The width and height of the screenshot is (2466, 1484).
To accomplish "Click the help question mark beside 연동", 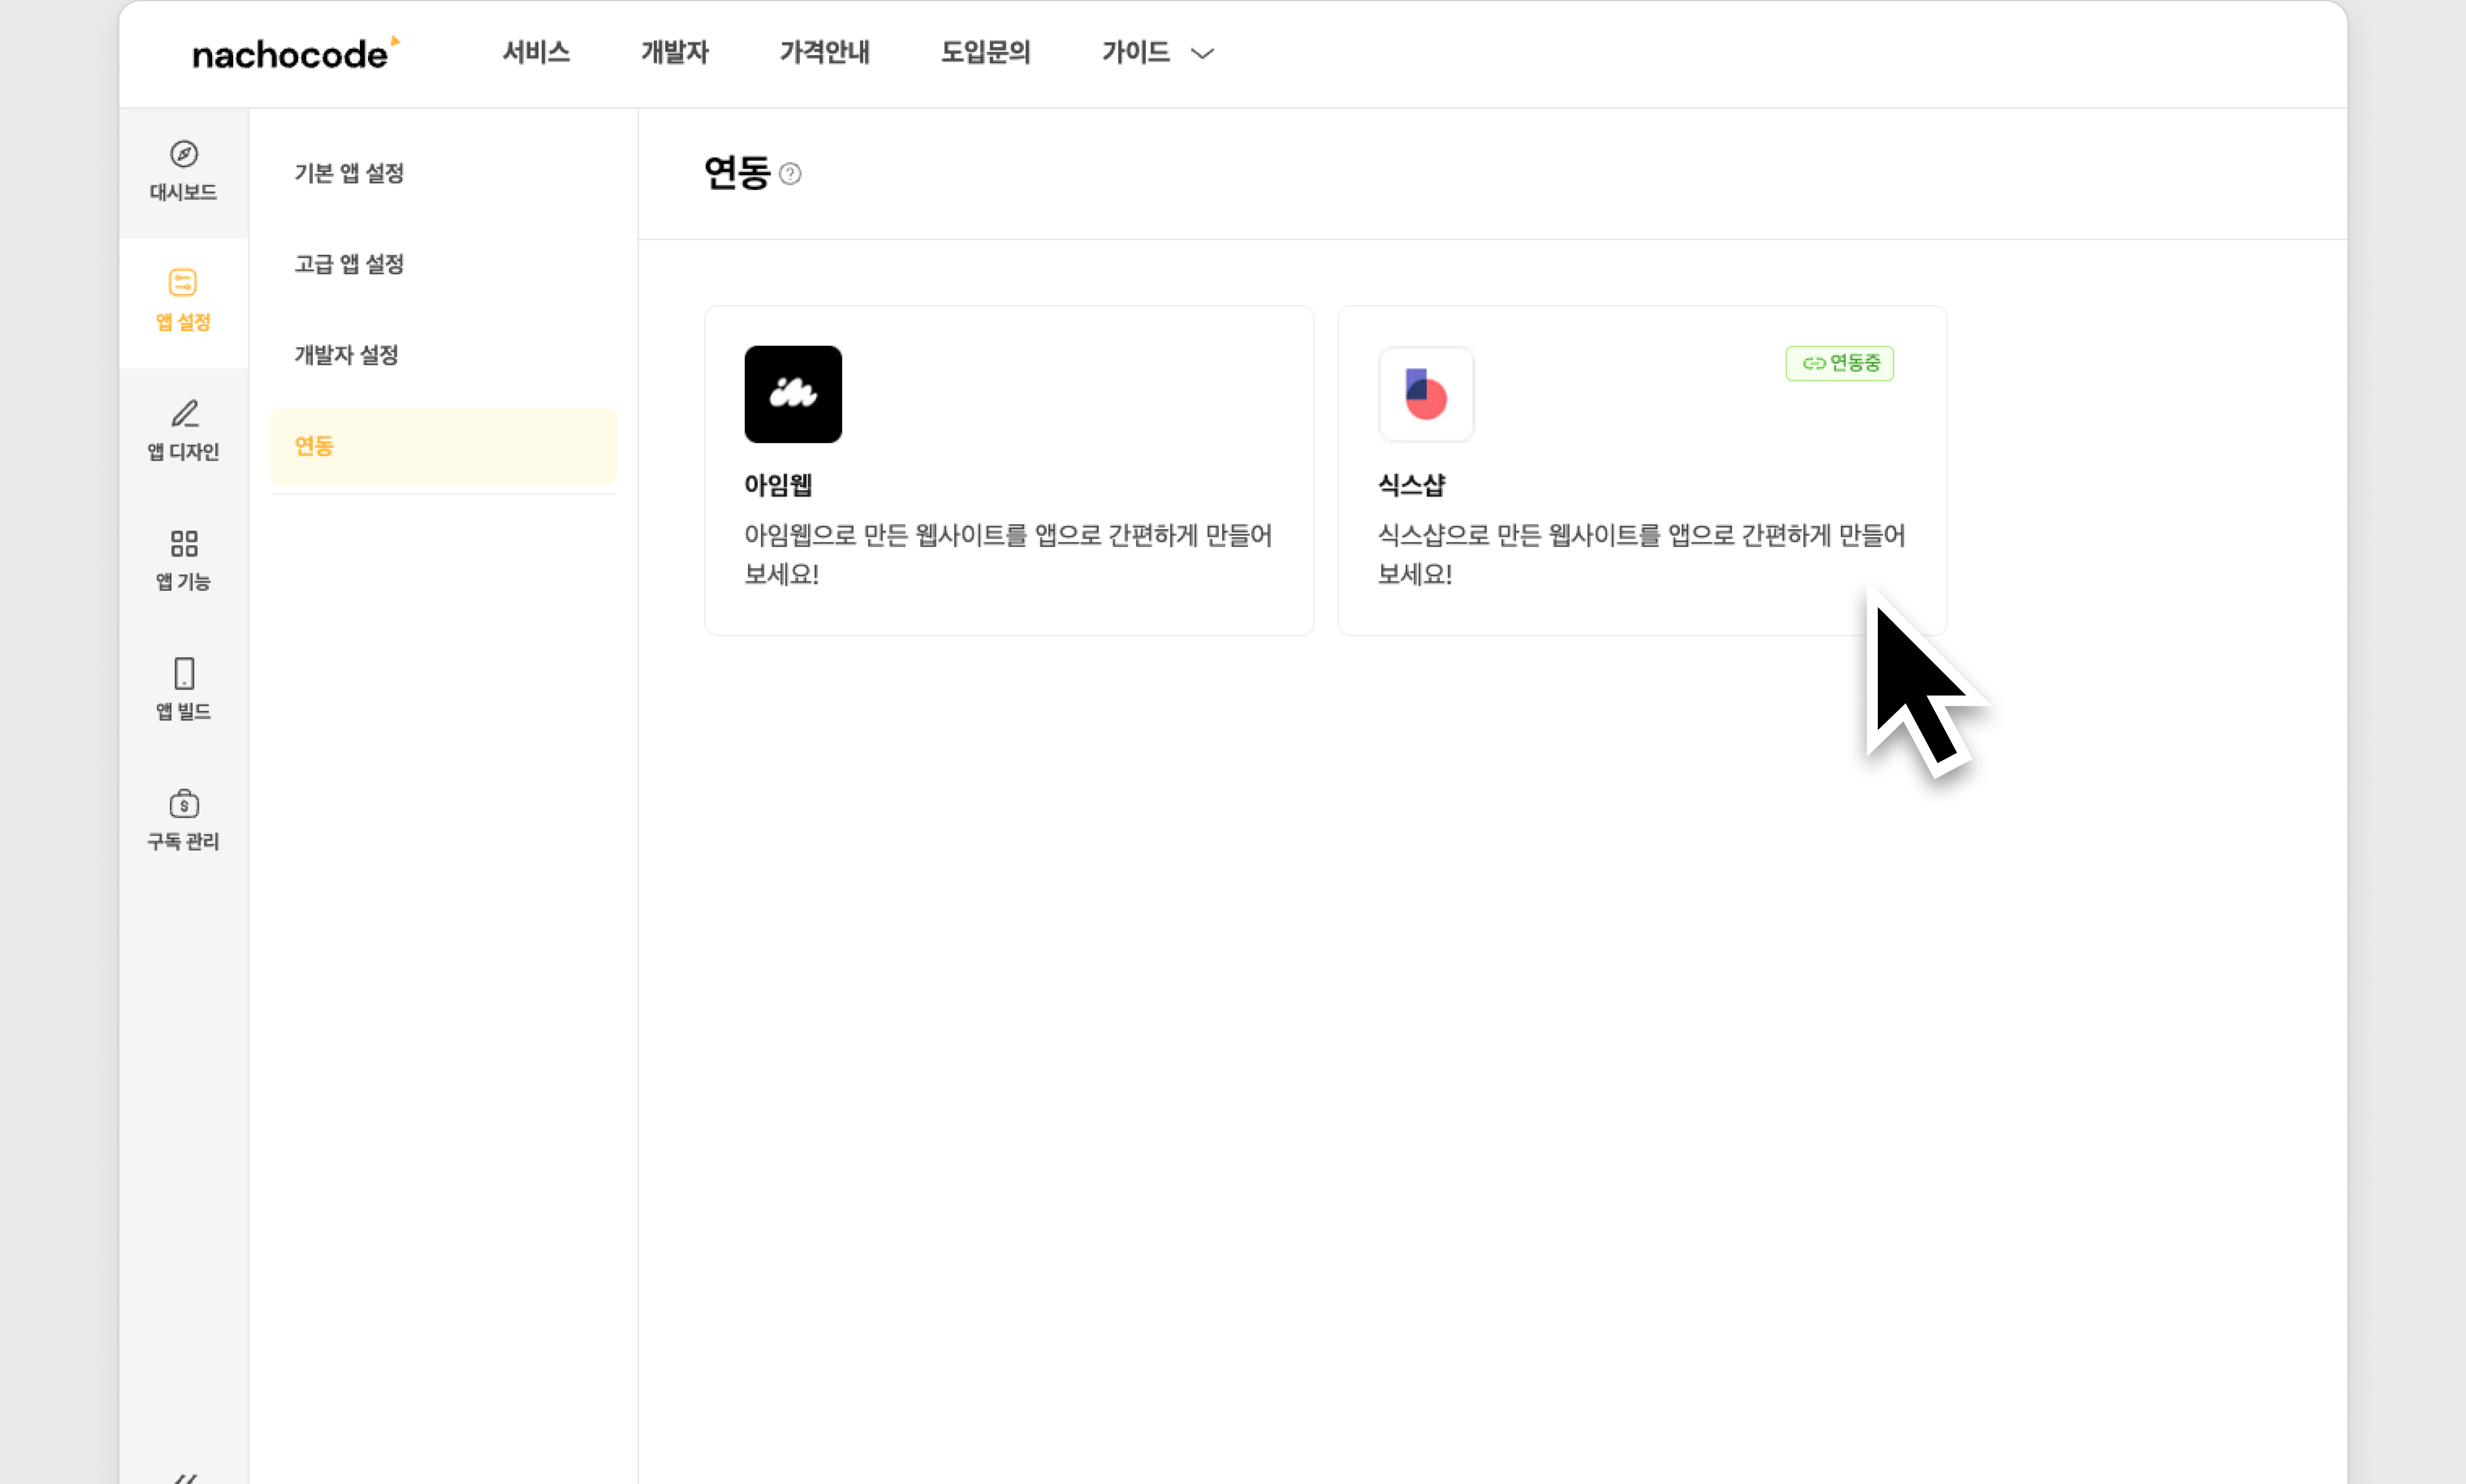I will tap(790, 174).
